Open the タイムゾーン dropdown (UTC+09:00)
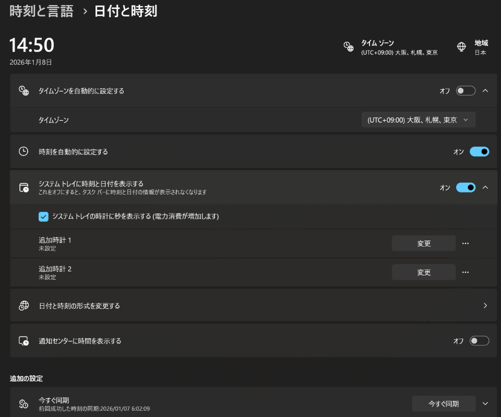Viewport: 501px width, 417px height. [418, 120]
